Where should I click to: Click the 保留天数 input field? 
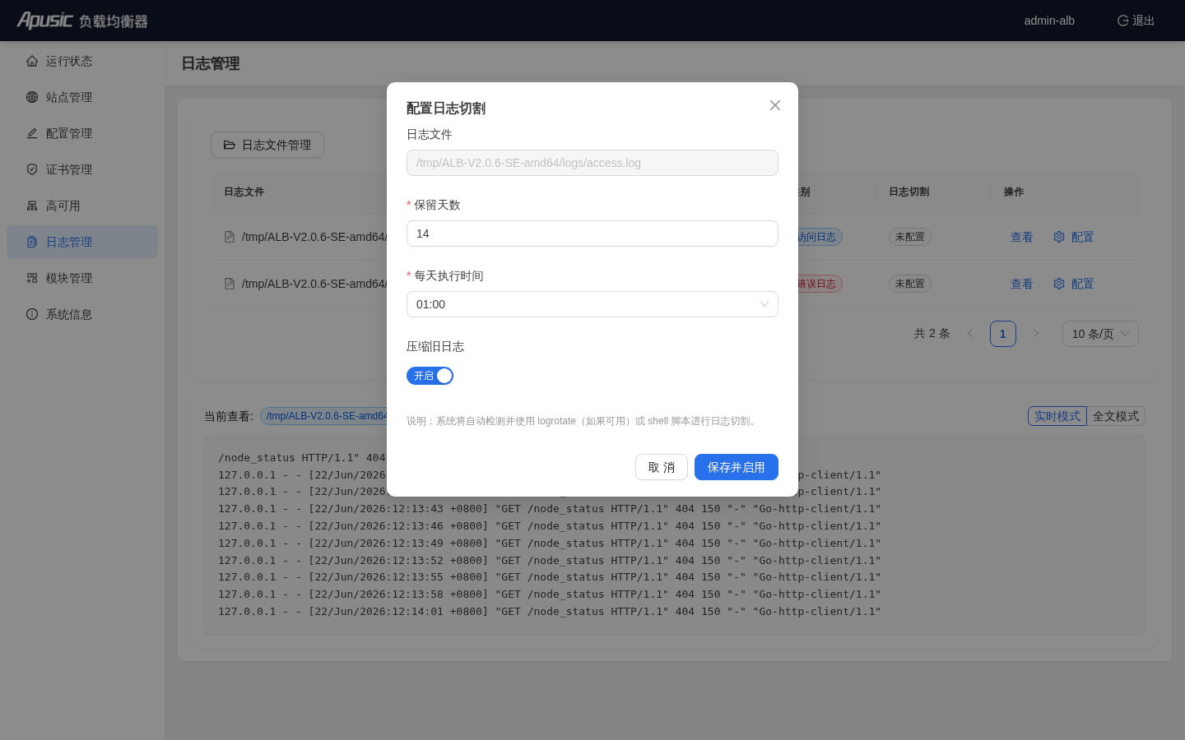pos(592,234)
